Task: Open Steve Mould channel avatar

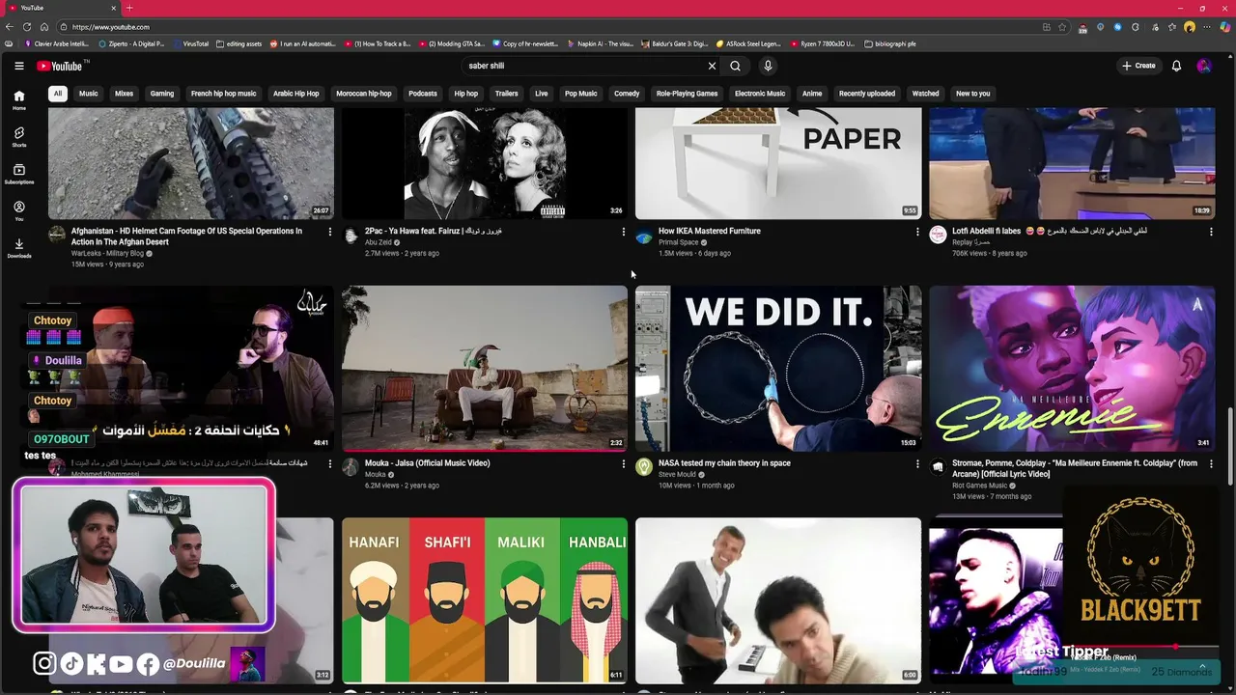Action: (644, 468)
